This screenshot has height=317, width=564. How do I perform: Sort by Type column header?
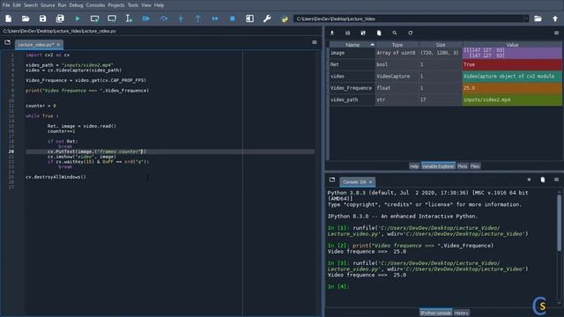point(397,45)
